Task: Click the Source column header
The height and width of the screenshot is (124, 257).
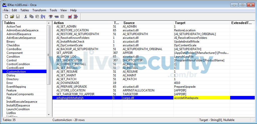Action: (x=148, y=23)
